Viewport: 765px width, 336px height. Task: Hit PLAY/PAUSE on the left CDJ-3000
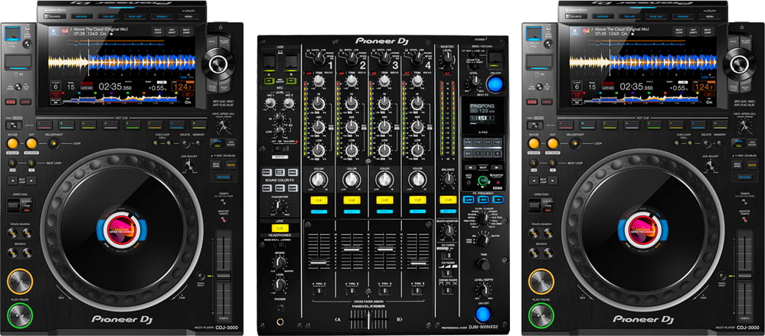click(19, 314)
